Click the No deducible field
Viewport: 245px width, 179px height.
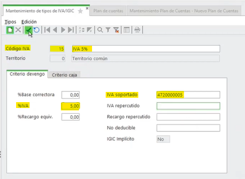(x=188, y=128)
